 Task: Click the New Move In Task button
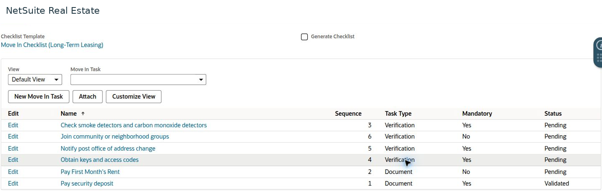click(39, 97)
